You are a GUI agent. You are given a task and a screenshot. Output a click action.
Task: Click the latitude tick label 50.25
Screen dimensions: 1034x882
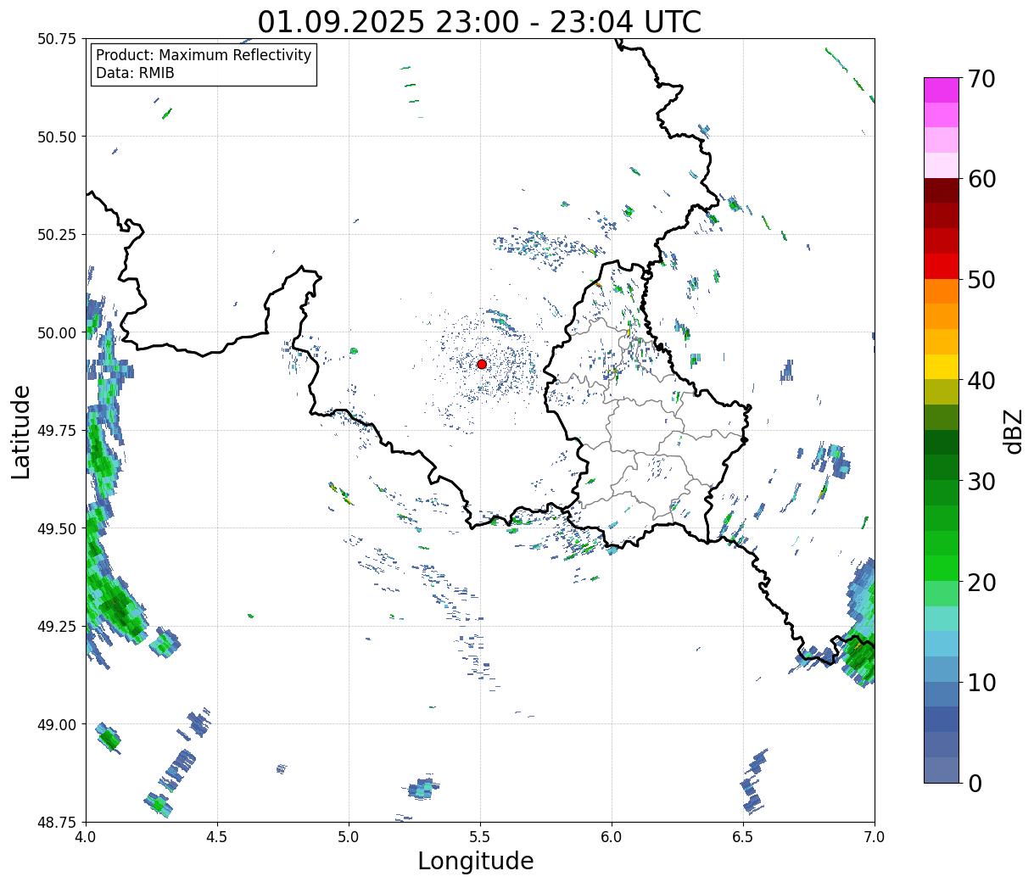(x=58, y=235)
